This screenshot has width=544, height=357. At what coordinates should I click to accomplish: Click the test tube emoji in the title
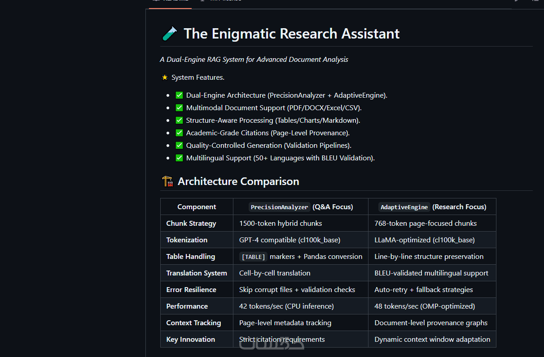click(170, 34)
